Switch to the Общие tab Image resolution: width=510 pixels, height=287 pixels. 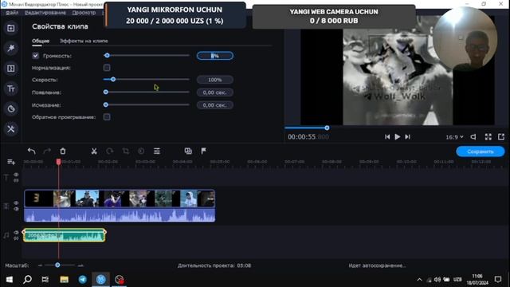click(41, 41)
